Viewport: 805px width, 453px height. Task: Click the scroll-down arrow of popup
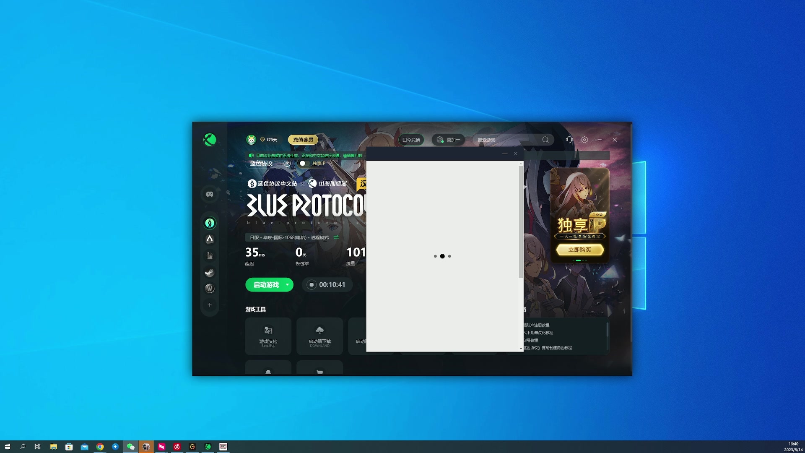[521, 349]
